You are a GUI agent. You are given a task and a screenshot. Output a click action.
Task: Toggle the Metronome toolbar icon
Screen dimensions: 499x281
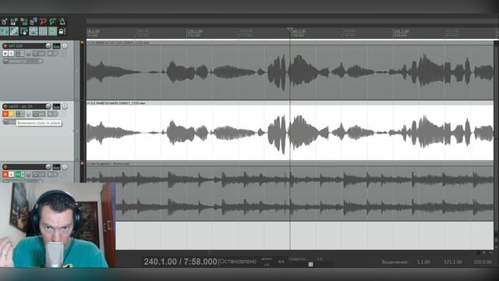click(x=62, y=21)
